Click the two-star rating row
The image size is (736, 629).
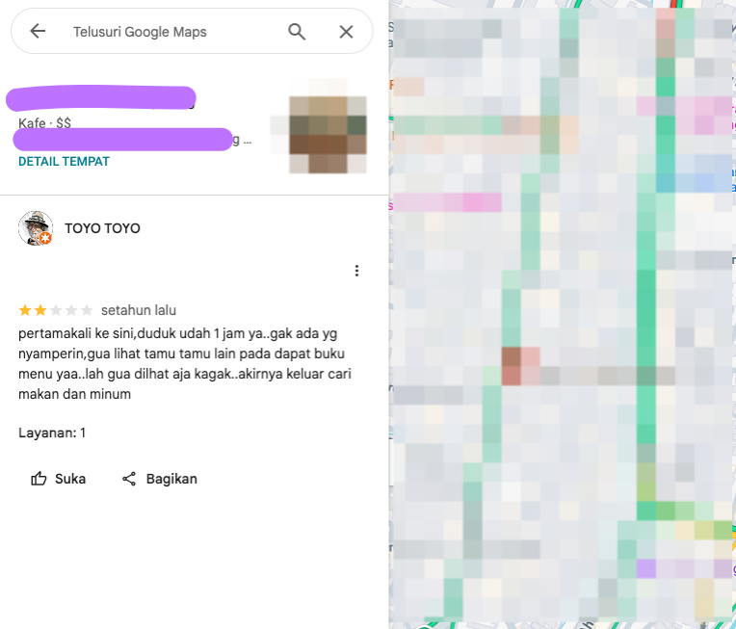click(x=56, y=310)
